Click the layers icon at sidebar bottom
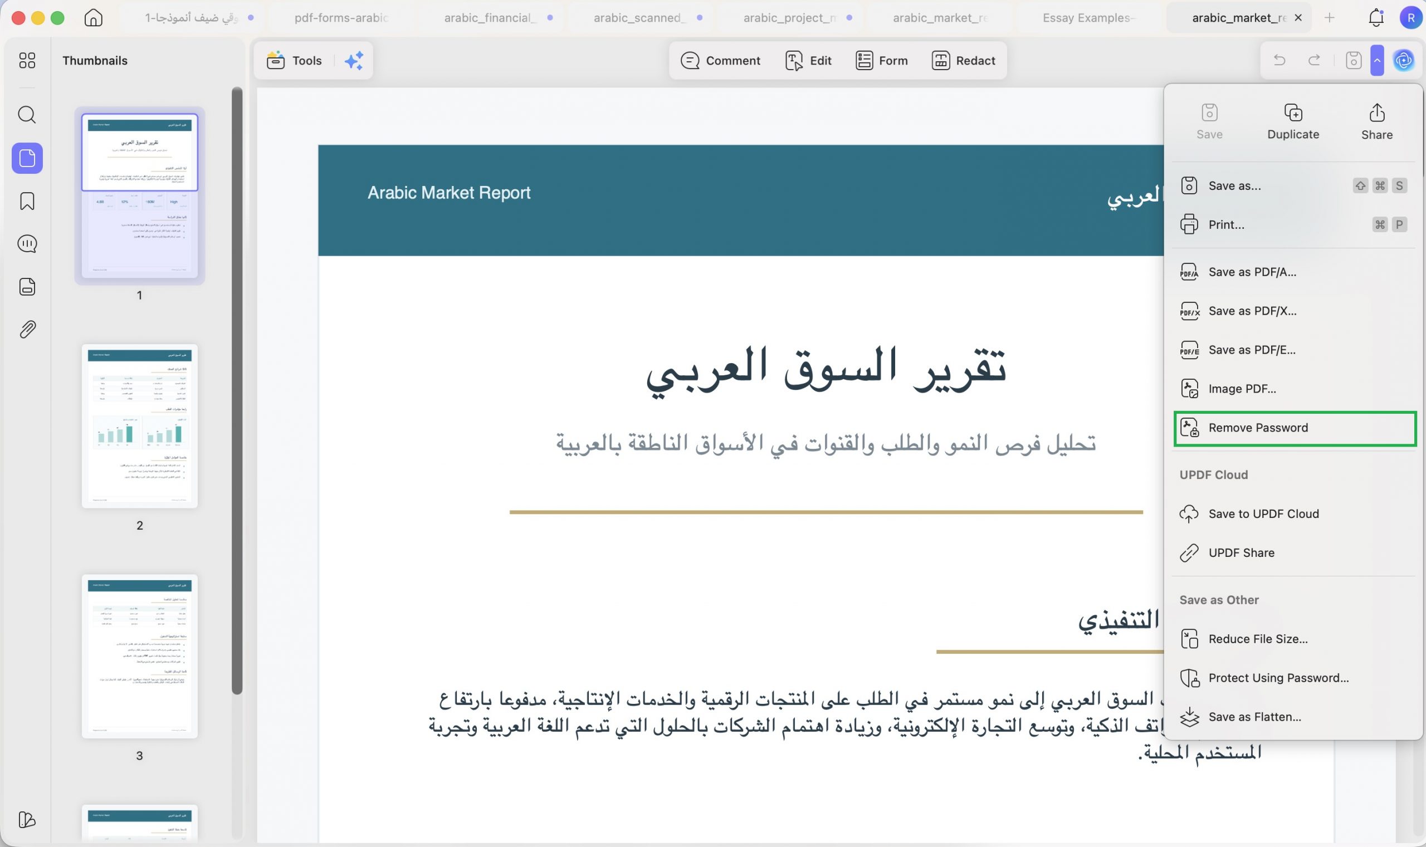Image resolution: width=1426 pixels, height=847 pixels. [27, 820]
